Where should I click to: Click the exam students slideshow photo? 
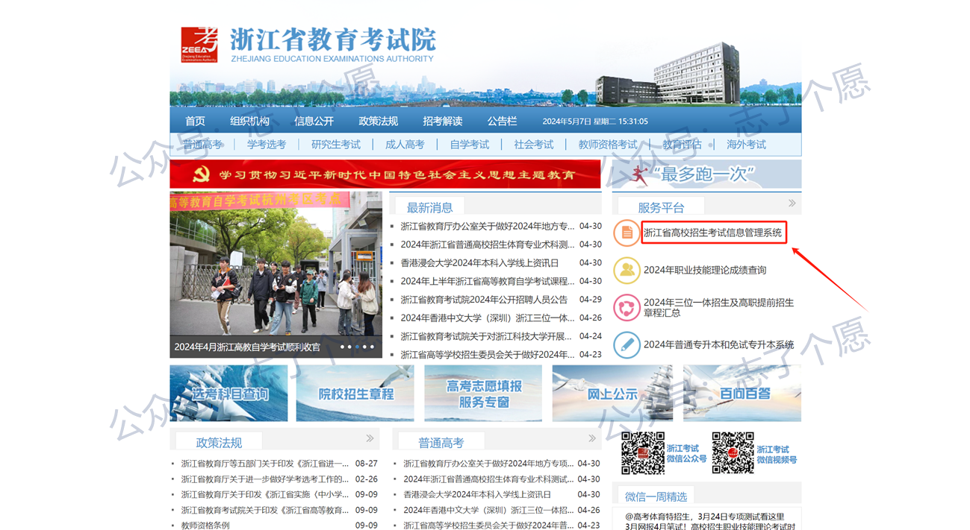click(x=276, y=268)
